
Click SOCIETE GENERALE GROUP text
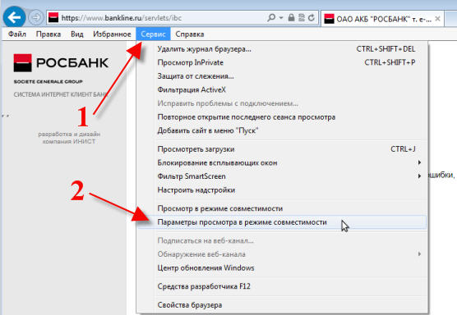pyautogui.click(x=48, y=82)
